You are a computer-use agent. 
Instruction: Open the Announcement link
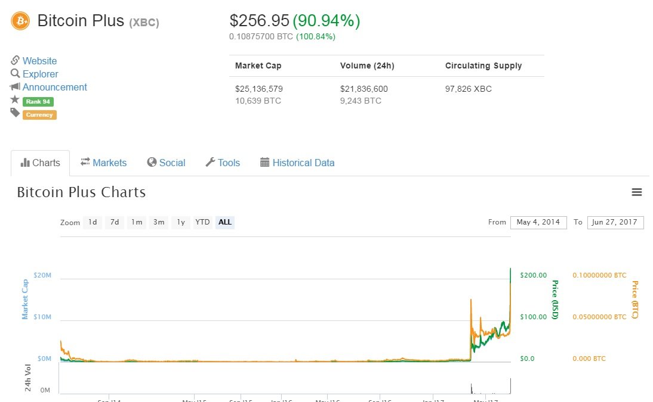point(54,87)
